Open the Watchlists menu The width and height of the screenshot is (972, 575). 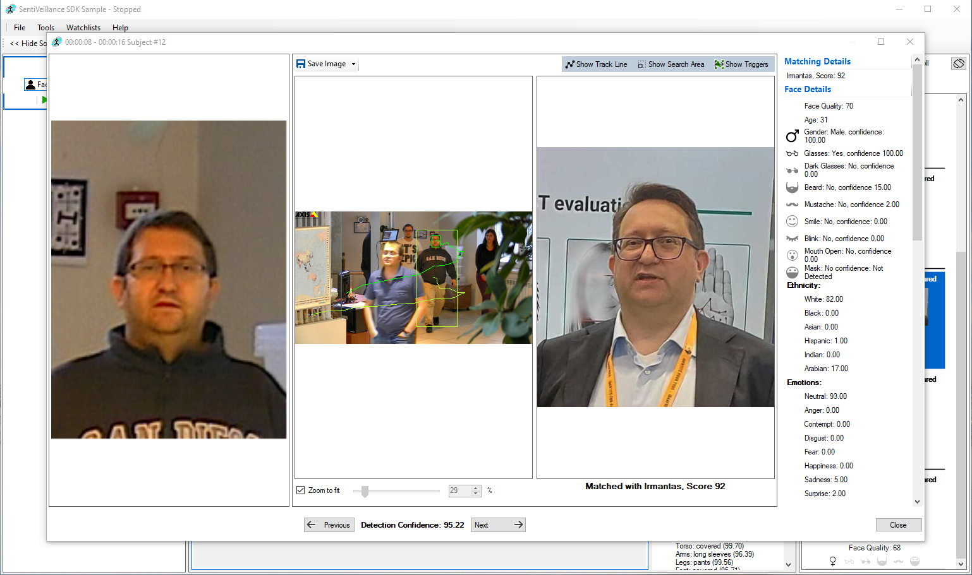click(83, 28)
